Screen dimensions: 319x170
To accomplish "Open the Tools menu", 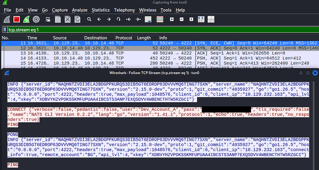I will click(x=166, y=10).
